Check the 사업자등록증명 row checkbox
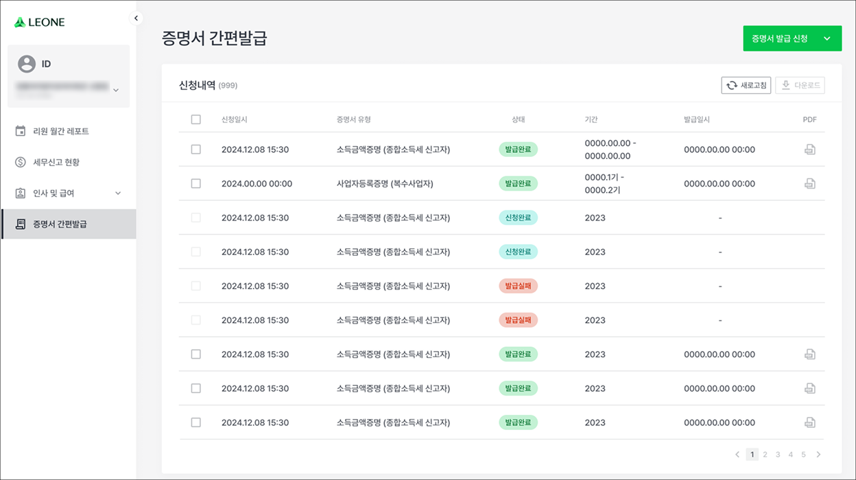 point(196,184)
